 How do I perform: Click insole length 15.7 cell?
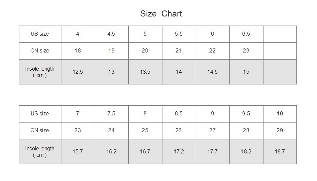tap(78, 152)
